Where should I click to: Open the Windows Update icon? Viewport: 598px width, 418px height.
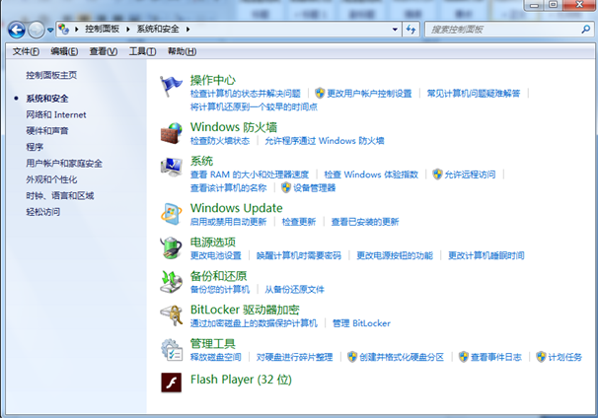point(171,214)
